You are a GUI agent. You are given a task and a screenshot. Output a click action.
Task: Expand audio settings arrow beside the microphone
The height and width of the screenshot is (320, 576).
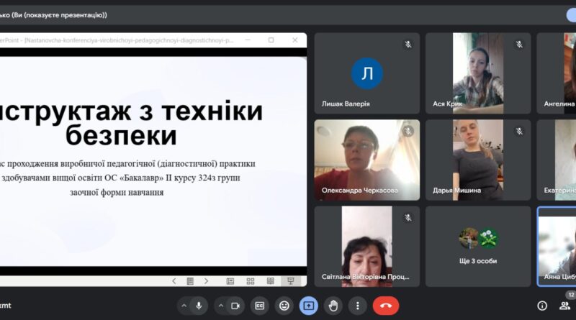click(184, 306)
